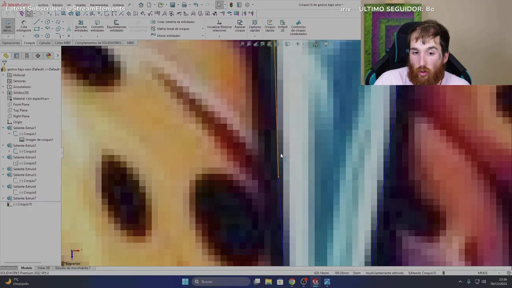Open Recortar entidades dropdown arrow
Image resolution: width=512 pixels, height=288 pixels.
point(81,36)
